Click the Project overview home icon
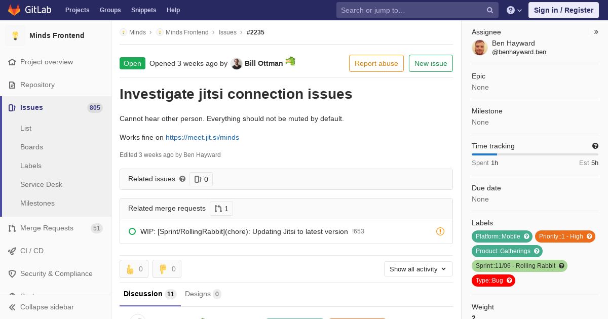This screenshot has height=319, width=608. tap(12, 62)
